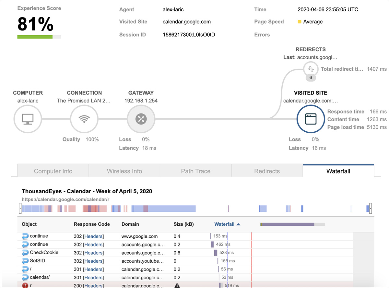
Task: Click the redirect arrow icon beside SetSID
Action: tap(25, 261)
